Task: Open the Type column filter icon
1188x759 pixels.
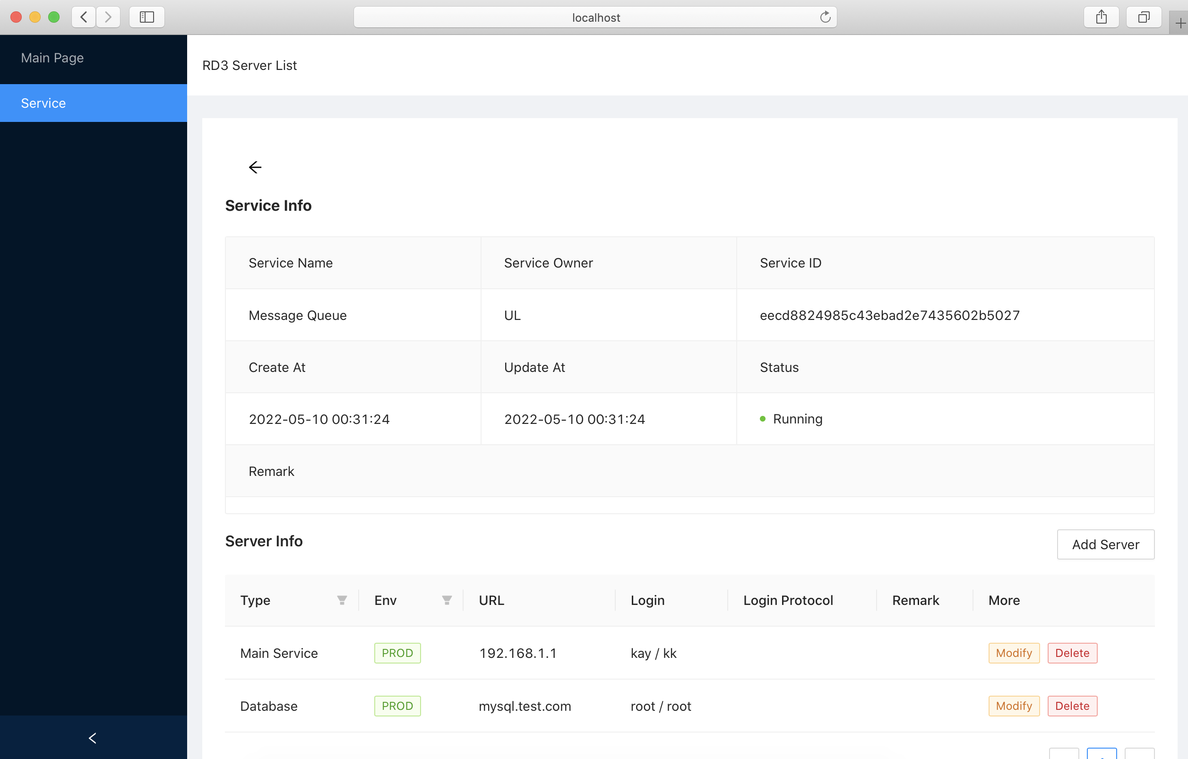Action: [342, 600]
